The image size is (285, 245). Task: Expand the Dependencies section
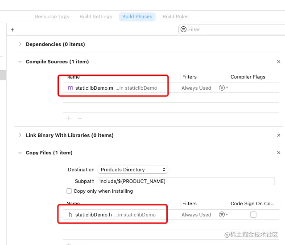coord(20,44)
